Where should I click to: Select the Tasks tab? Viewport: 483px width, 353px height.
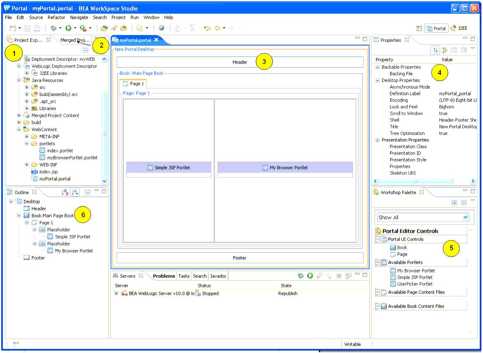point(184,276)
